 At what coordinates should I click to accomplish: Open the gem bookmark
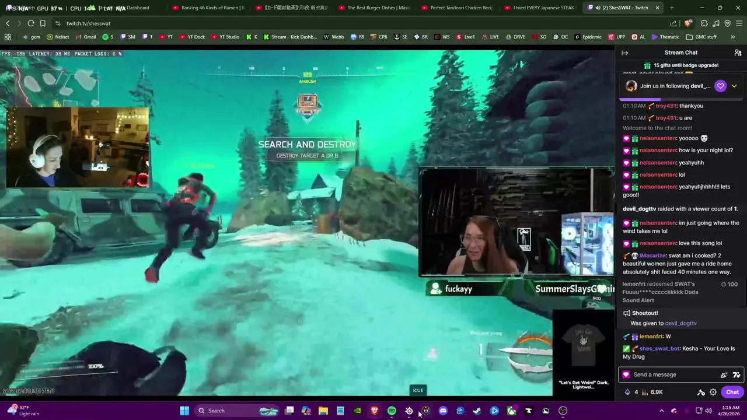click(31, 37)
